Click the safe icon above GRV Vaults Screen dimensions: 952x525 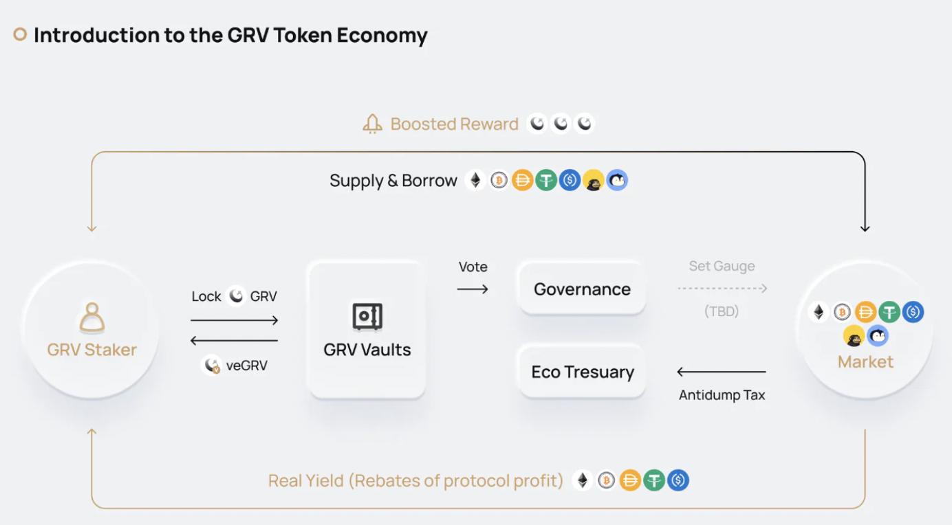(x=367, y=317)
